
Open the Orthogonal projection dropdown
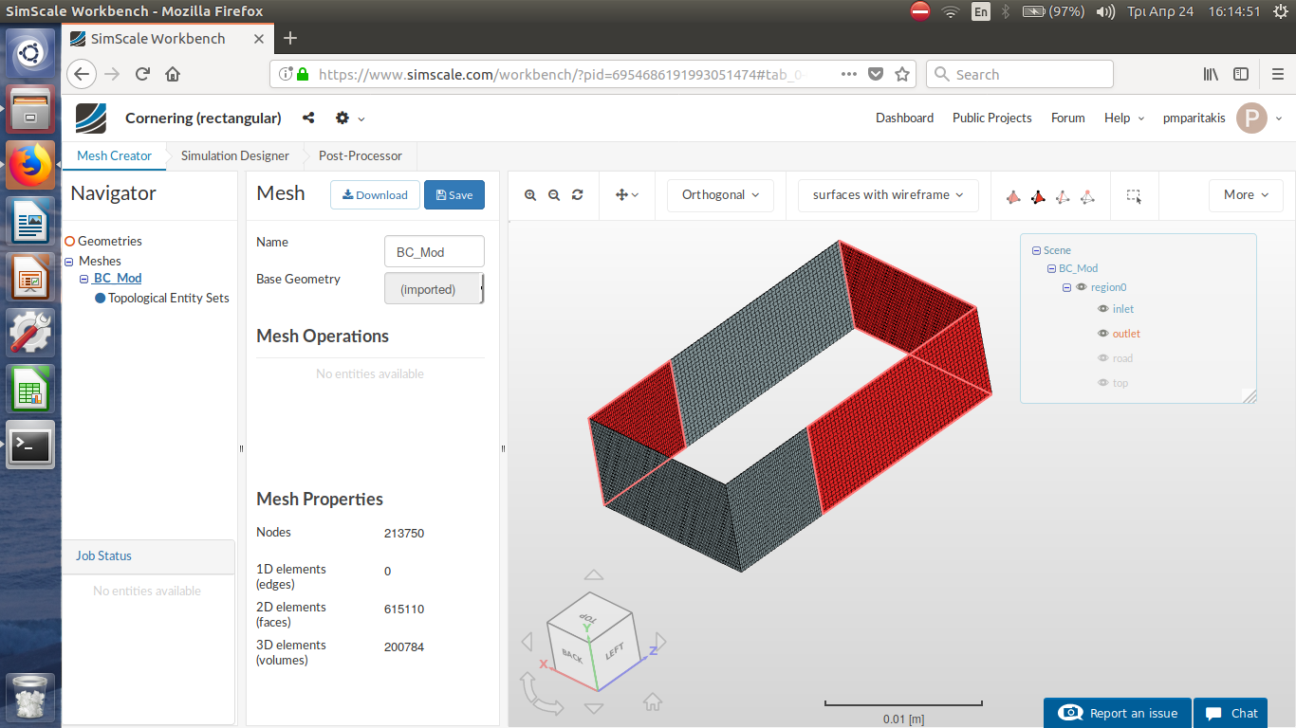[x=720, y=195]
